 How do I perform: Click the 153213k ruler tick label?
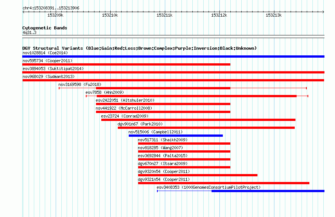[x=274, y=15]
